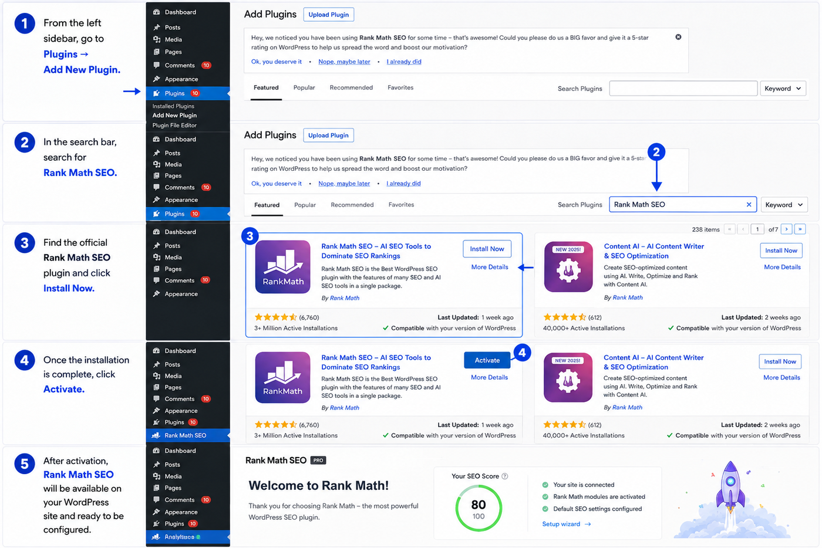Go to the first page of plugin results
822x548 pixels.
tap(730, 229)
